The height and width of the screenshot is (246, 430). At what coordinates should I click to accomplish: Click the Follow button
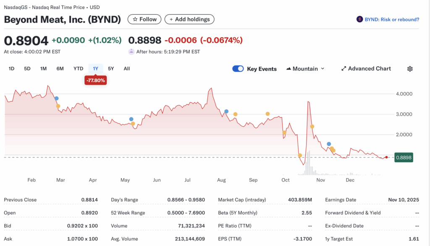pos(144,19)
